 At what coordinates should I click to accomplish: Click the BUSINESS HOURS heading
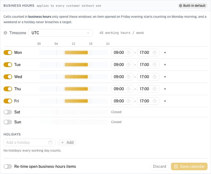tap(19, 6)
